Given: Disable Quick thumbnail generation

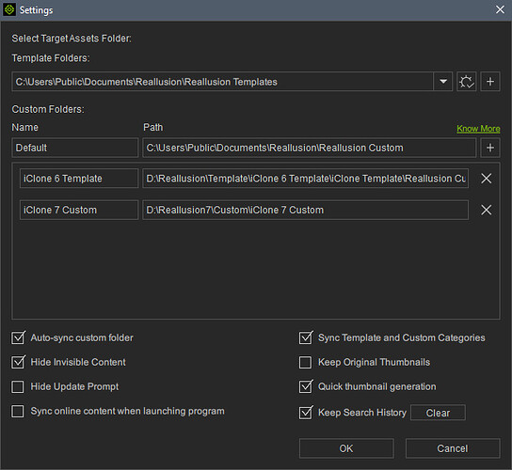Looking at the screenshot, I should coord(306,386).
